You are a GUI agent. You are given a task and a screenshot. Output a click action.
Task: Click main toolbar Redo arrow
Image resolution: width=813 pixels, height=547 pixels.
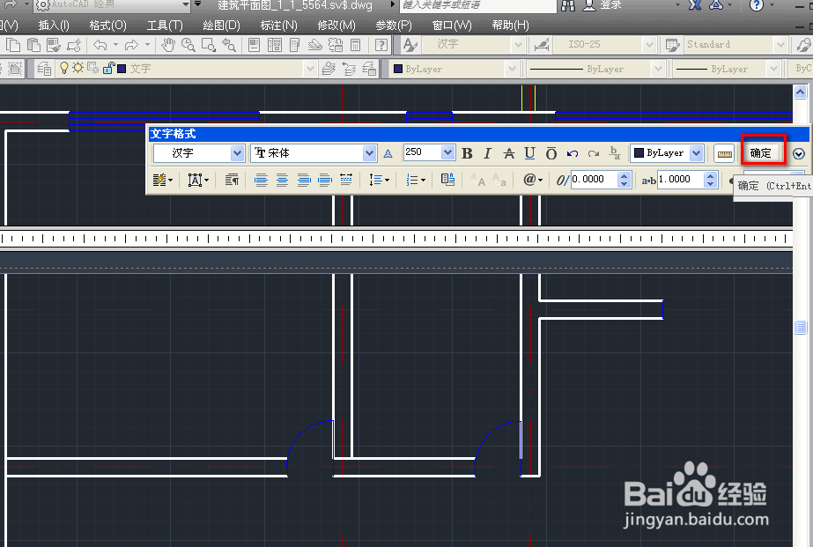(x=131, y=45)
